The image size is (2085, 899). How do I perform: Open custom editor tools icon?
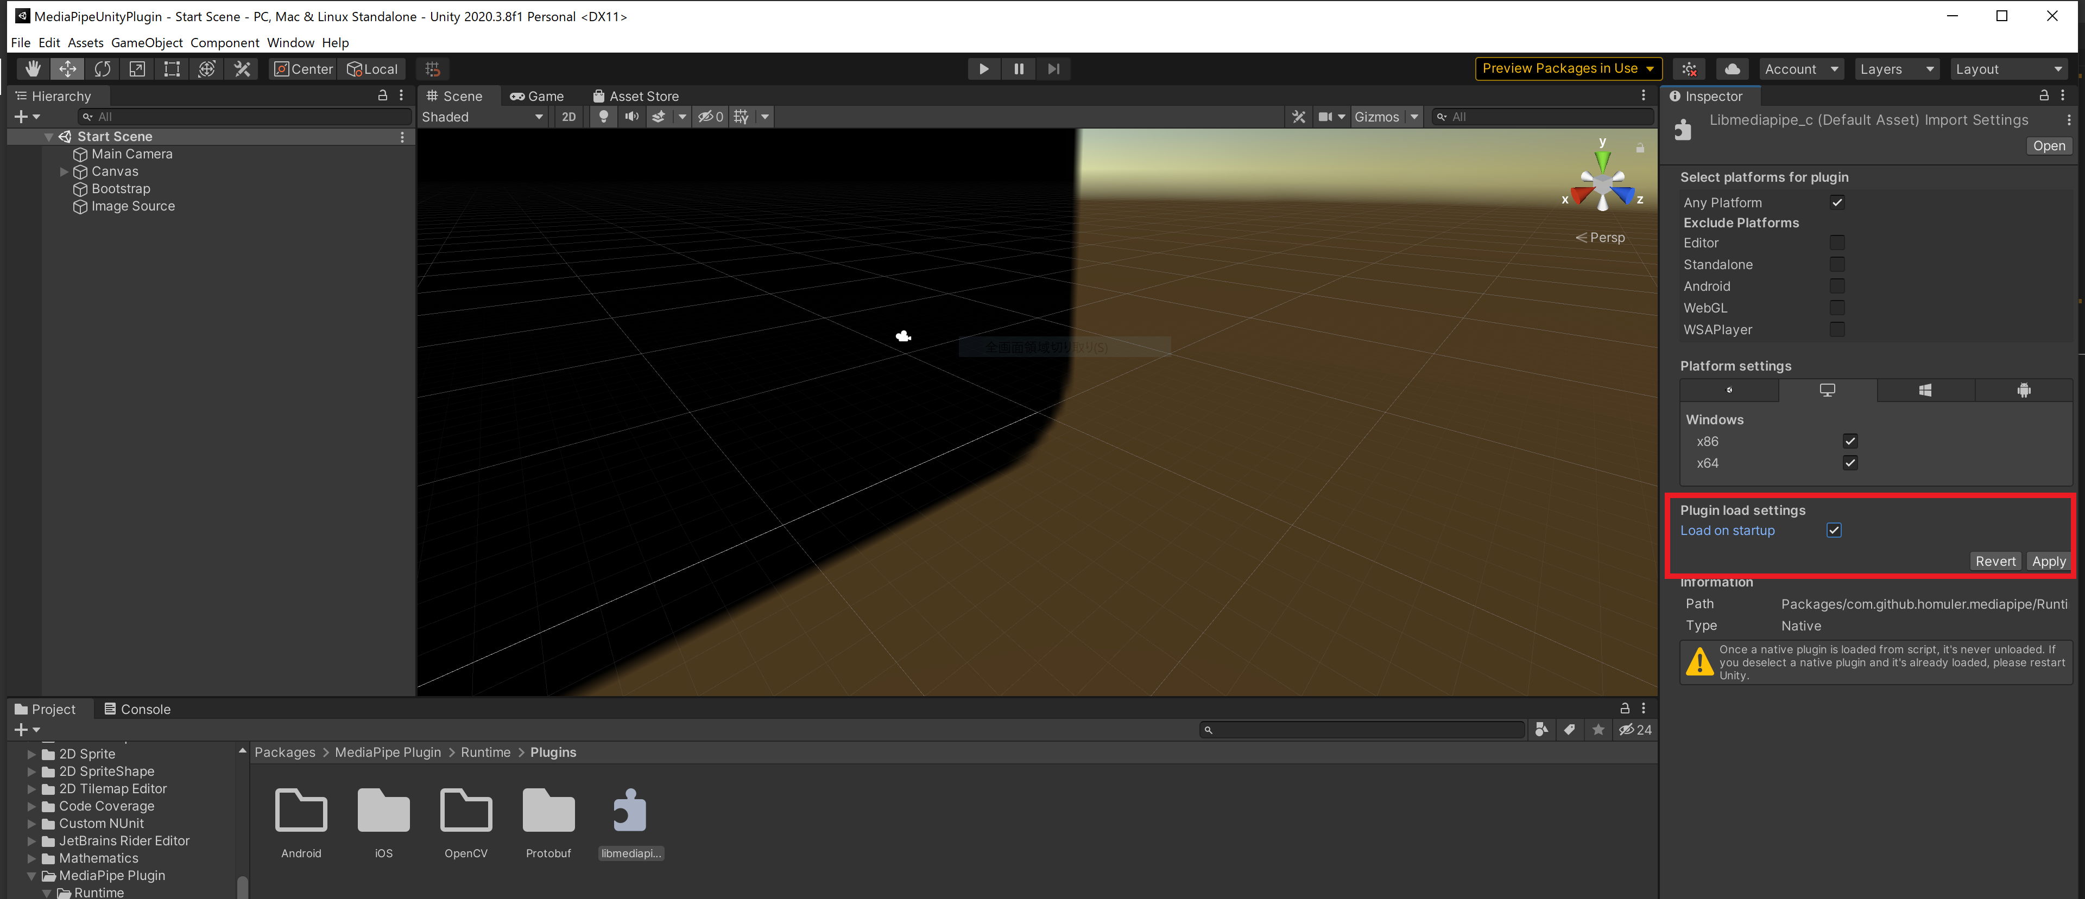[x=241, y=69]
